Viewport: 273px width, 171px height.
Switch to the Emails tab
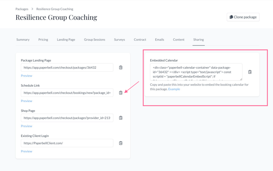[x=159, y=40]
